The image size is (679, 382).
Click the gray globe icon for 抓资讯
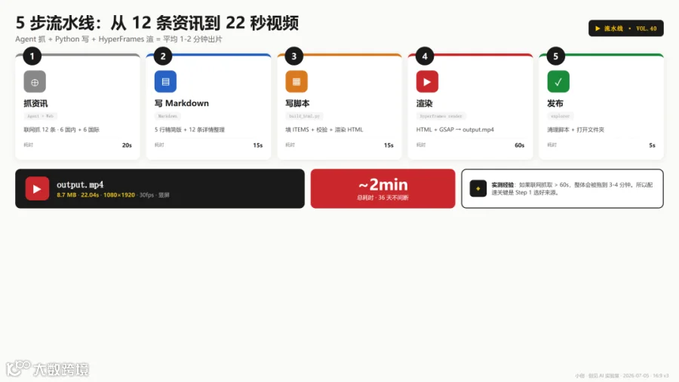(x=35, y=82)
